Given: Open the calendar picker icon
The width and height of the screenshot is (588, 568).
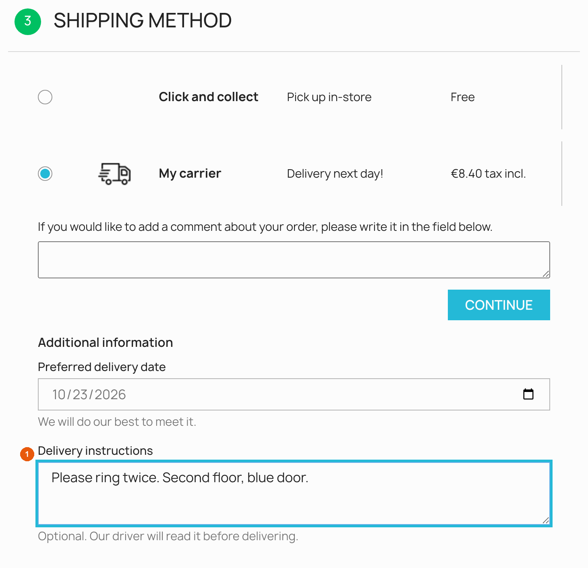Looking at the screenshot, I should point(528,394).
